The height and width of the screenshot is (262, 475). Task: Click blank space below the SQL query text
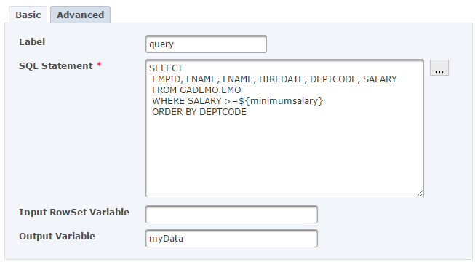(x=284, y=154)
